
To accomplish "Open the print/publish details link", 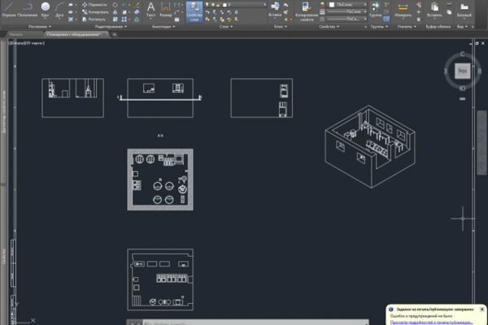I will pyautogui.click(x=431, y=323).
